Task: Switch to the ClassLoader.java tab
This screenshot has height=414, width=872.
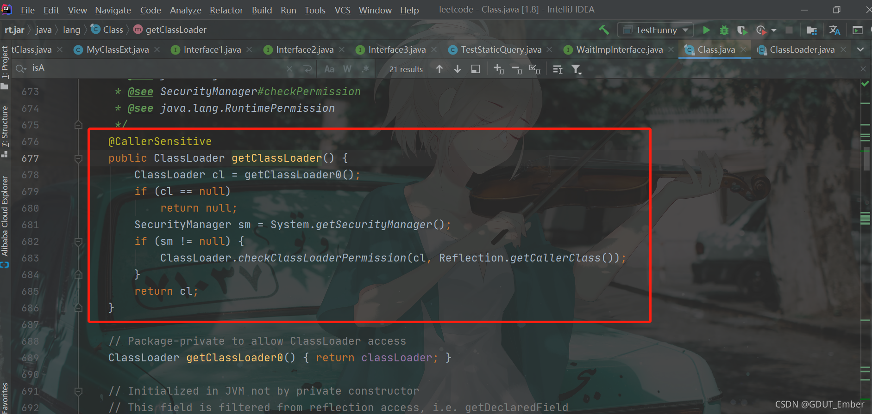Action: click(802, 49)
